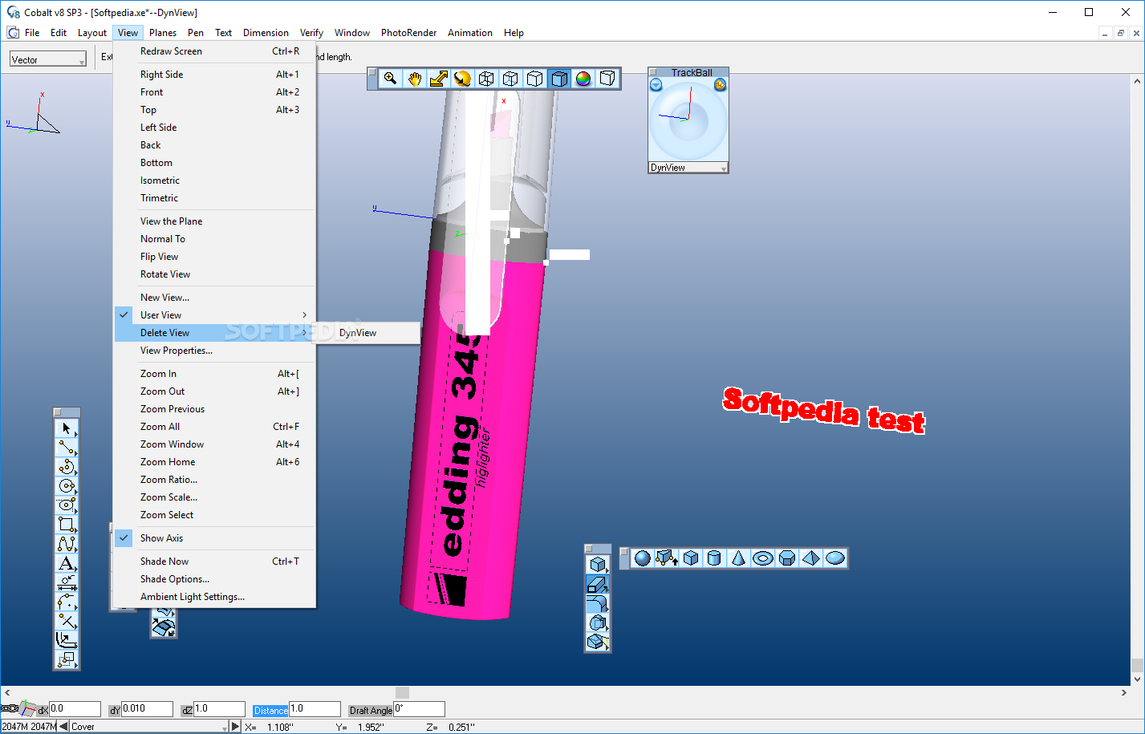
Task: Select the Zoom magnifier tool in view toolbar
Action: coord(390,79)
